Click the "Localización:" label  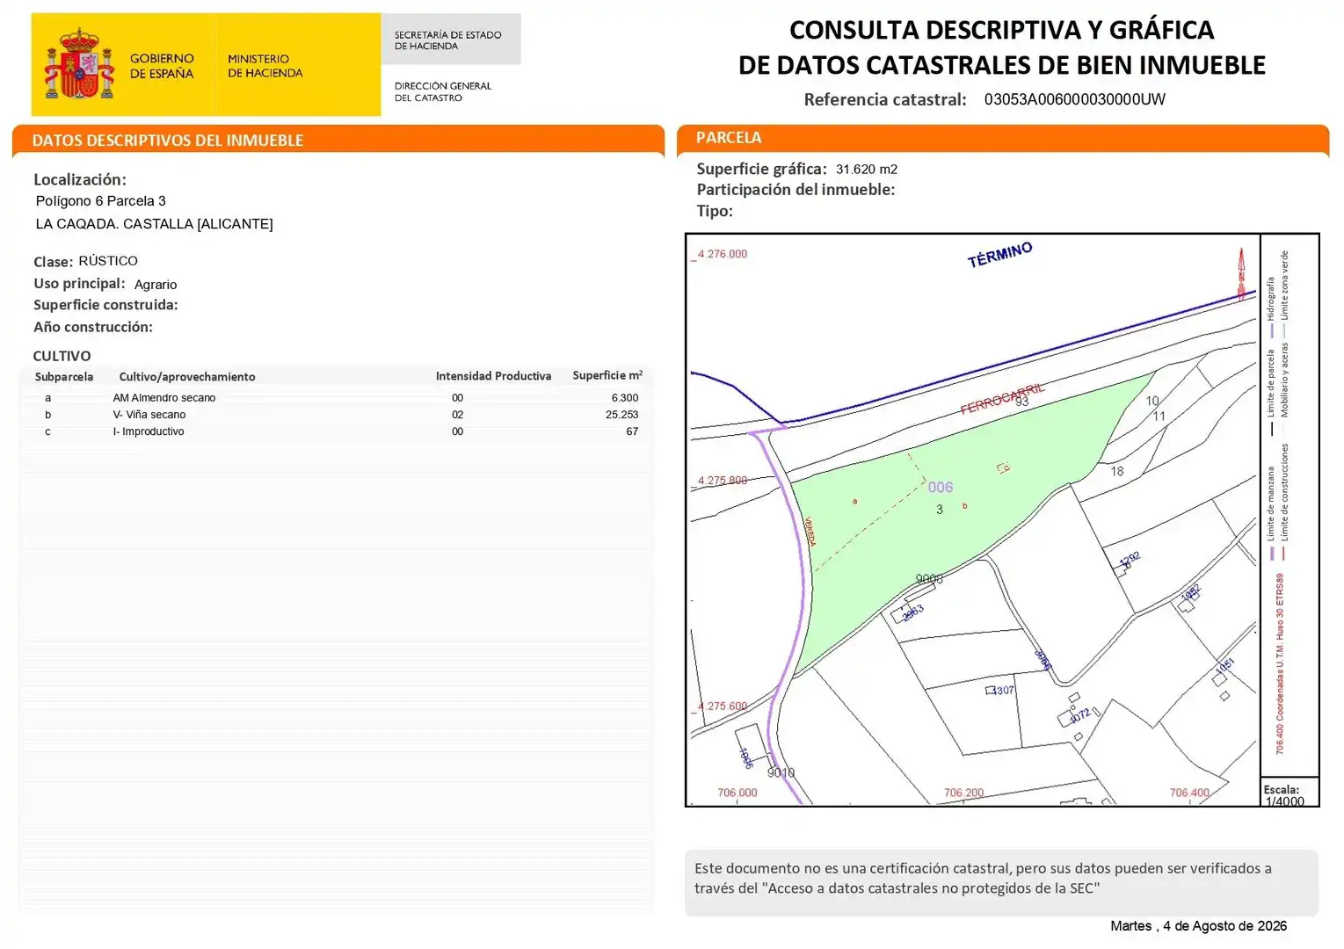80,179
